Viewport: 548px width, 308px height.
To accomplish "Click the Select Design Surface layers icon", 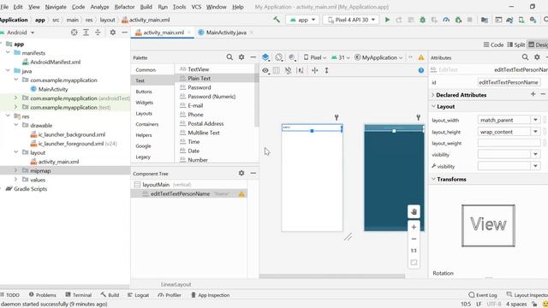I will 265,57.
